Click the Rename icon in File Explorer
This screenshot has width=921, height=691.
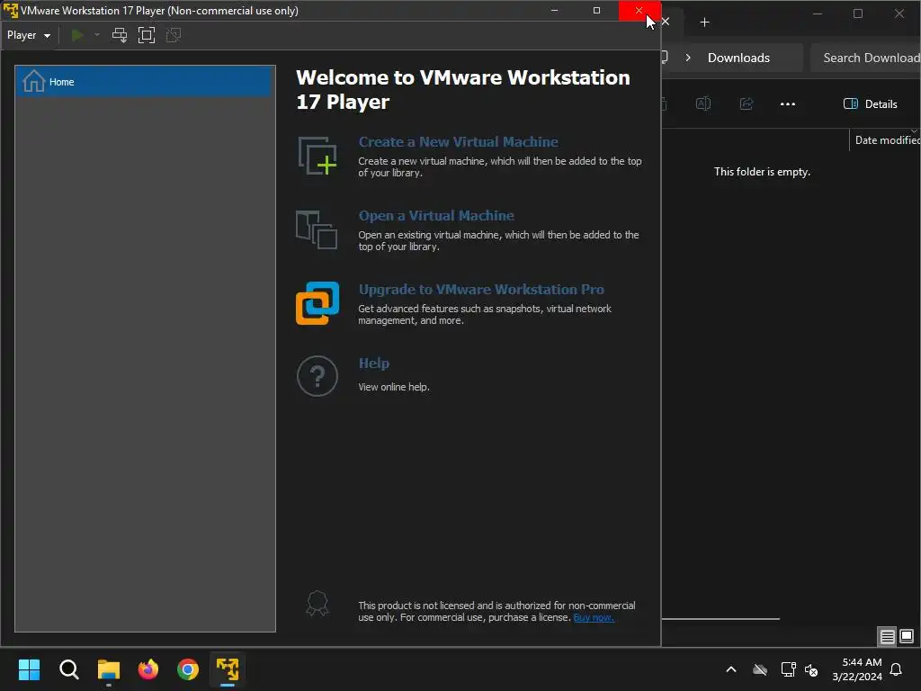(x=703, y=104)
